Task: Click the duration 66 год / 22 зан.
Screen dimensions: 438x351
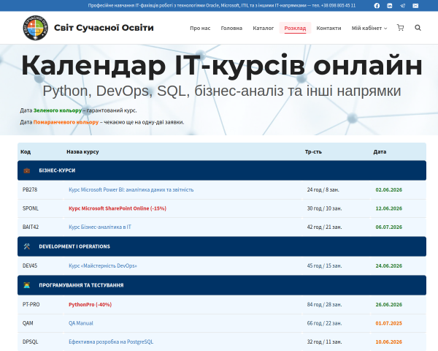Action: click(325, 323)
